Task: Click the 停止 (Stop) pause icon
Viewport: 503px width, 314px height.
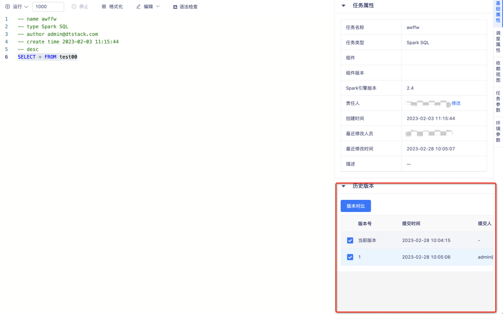Action: click(x=74, y=7)
